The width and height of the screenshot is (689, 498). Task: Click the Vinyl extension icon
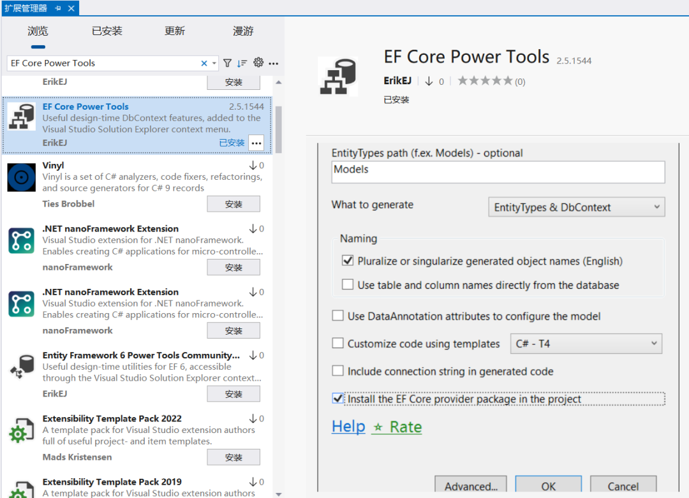click(21, 177)
